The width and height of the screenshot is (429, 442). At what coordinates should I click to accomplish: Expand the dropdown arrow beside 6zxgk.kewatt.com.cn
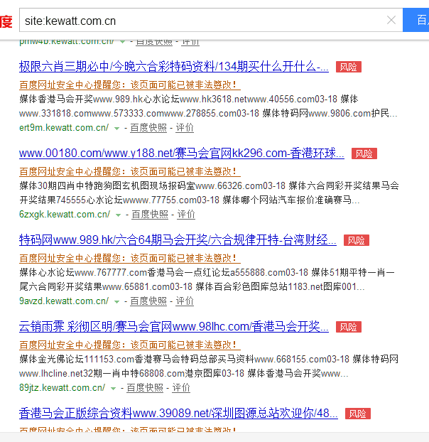119,215
